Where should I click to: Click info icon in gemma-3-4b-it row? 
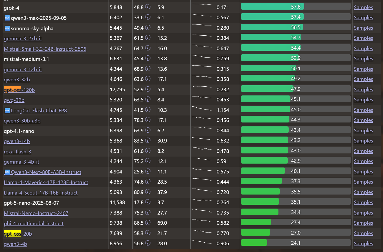(148, 161)
